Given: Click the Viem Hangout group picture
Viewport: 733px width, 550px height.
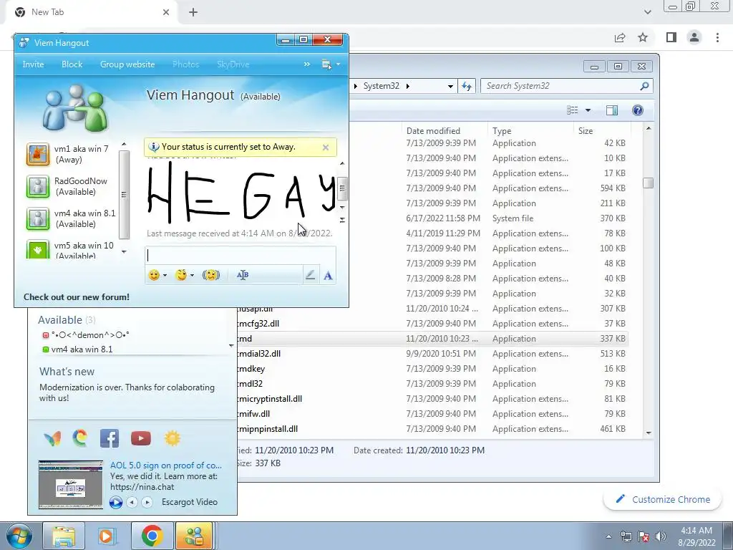Looking at the screenshot, I should coord(76,108).
